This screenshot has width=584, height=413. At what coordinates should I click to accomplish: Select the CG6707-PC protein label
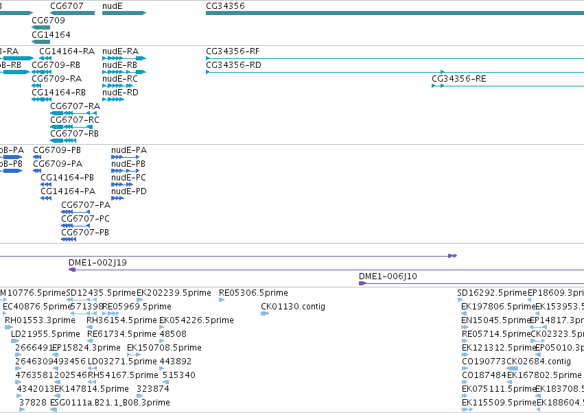85,219
